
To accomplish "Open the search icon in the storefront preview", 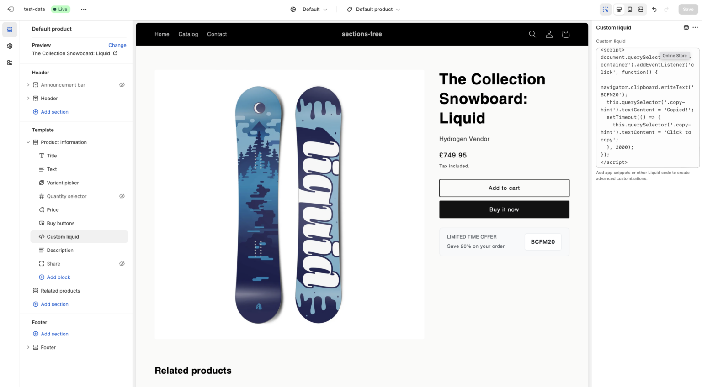I will pyautogui.click(x=532, y=34).
